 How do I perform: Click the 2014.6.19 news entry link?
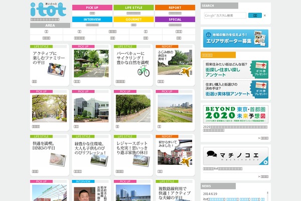[x=234, y=199]
